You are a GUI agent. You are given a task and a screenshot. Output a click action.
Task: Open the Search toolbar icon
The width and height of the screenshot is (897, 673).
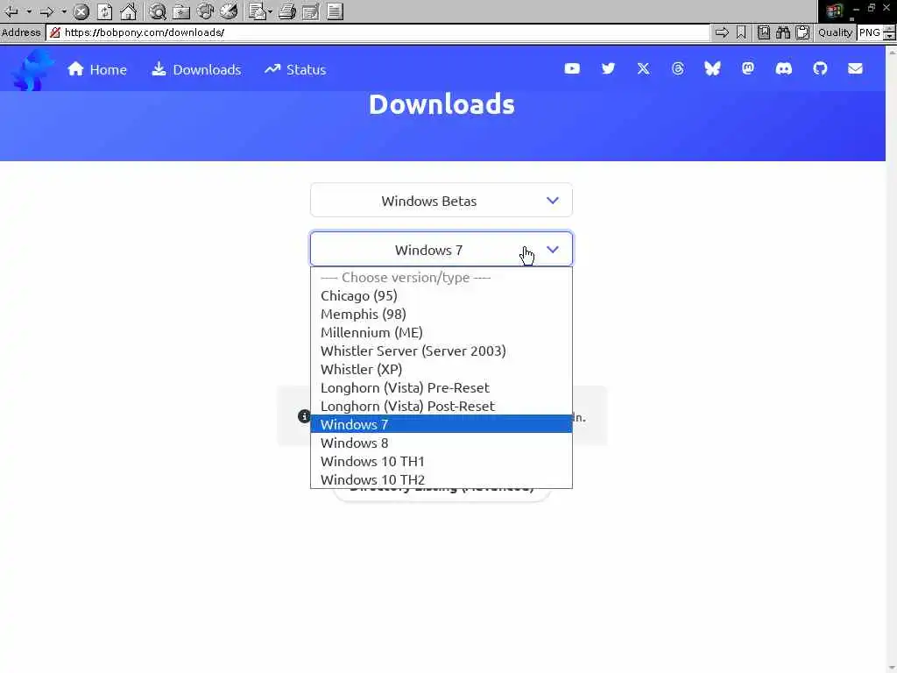click(x=158, y=11)
